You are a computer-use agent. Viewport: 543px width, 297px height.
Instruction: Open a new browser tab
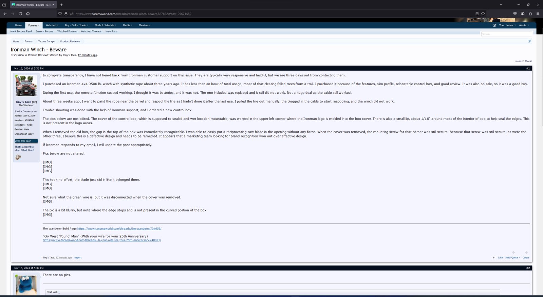[x=61, y=5]
